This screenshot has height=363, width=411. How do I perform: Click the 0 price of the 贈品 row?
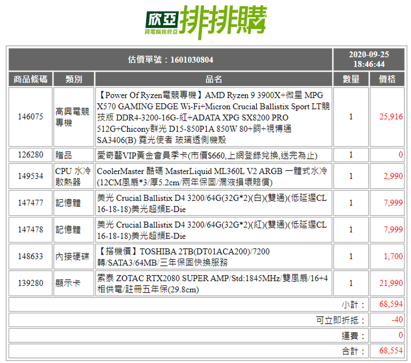pos(401,155)
